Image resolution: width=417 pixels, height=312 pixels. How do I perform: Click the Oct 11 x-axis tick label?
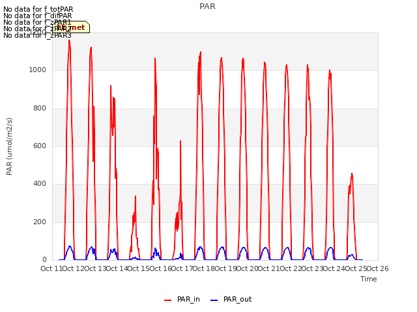tap(51, 268)
